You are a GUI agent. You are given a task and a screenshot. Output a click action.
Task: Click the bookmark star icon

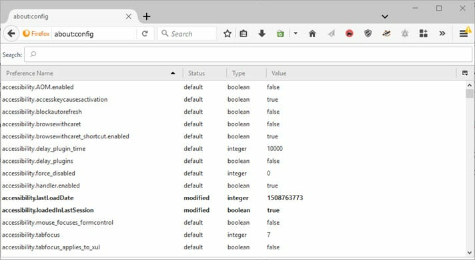(x=227, y=33)
